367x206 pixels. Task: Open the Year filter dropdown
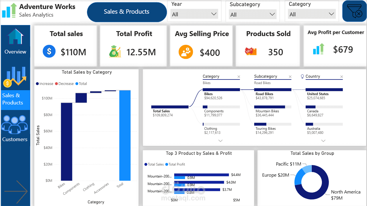click(194, 14)
